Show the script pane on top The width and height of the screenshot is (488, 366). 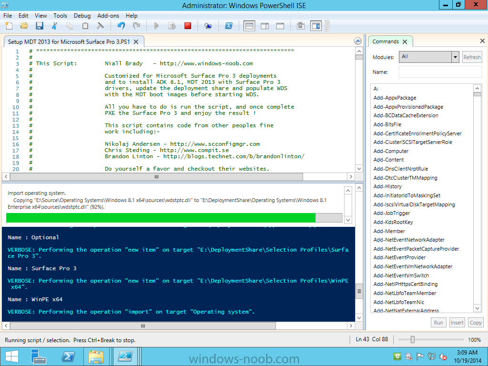click(x=249, y=26)
